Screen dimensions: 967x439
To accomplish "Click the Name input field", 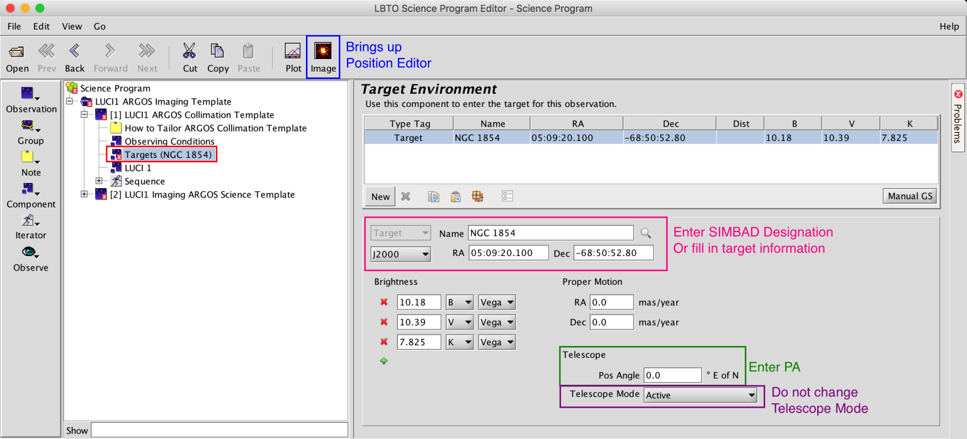I will [551, 233].
